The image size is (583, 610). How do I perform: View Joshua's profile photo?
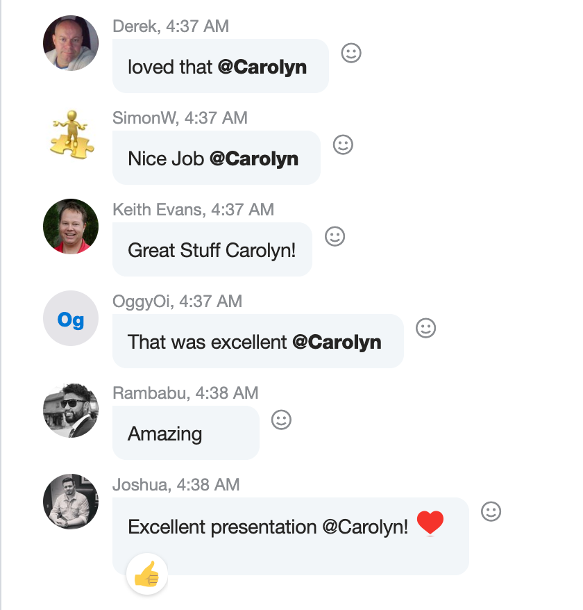tap(71, 502)
